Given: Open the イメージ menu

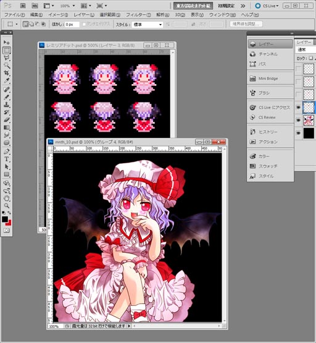Looking at the screenshot, I should click(x=58, y=15).
